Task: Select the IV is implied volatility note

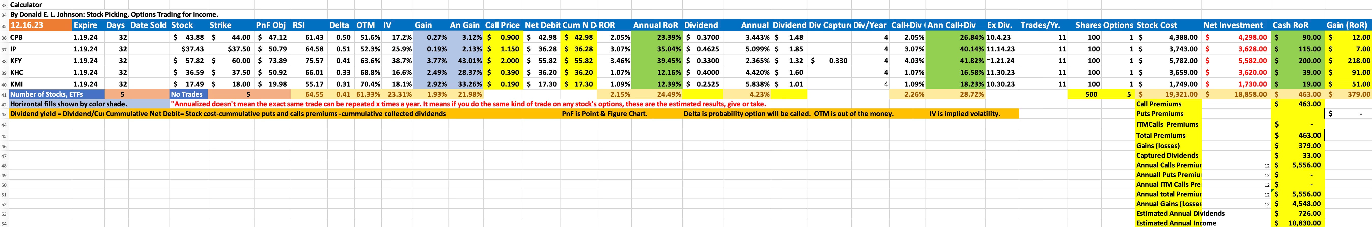Action: pyautogui.click(x=965, y=113)
